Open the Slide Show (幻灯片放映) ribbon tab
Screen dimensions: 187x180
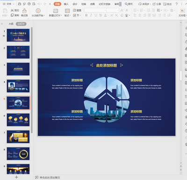pos(105,4)
